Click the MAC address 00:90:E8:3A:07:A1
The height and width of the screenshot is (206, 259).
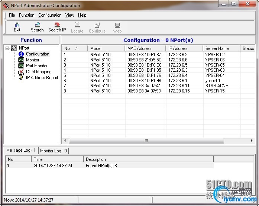[x=144, y=86]
